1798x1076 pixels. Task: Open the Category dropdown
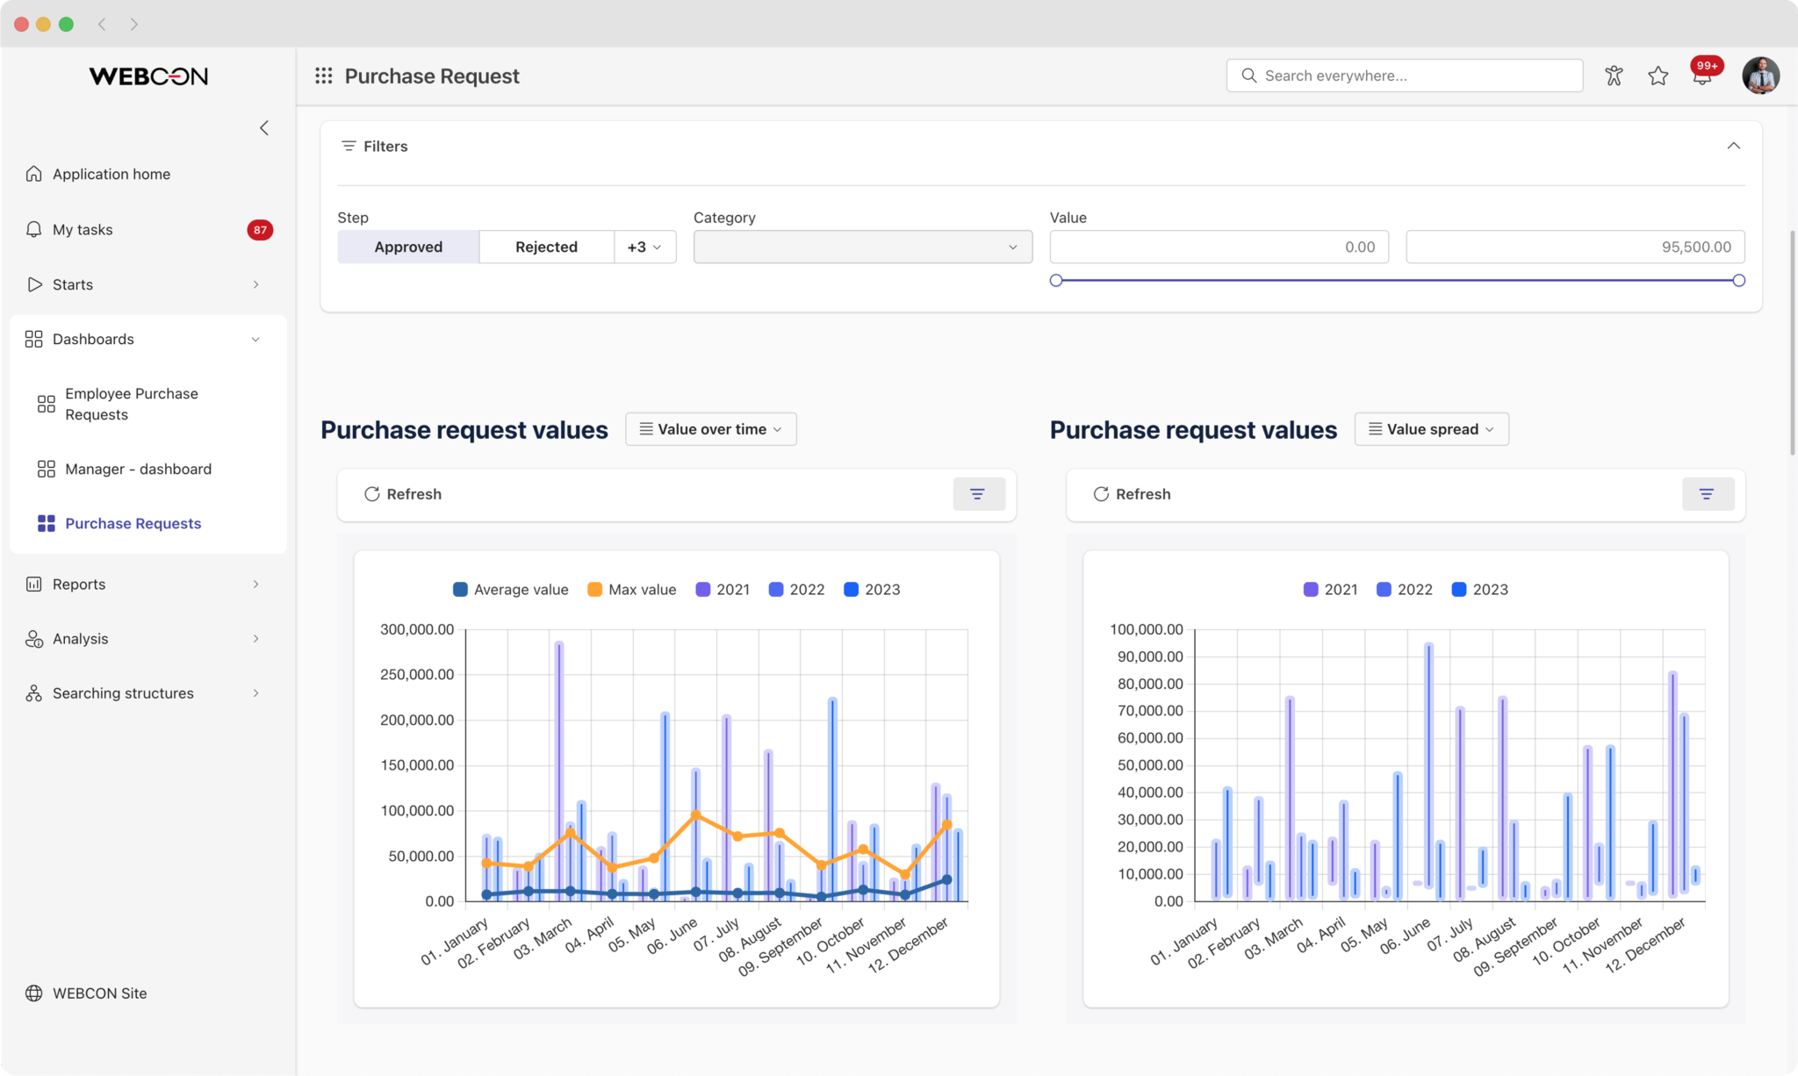[862, 247]
